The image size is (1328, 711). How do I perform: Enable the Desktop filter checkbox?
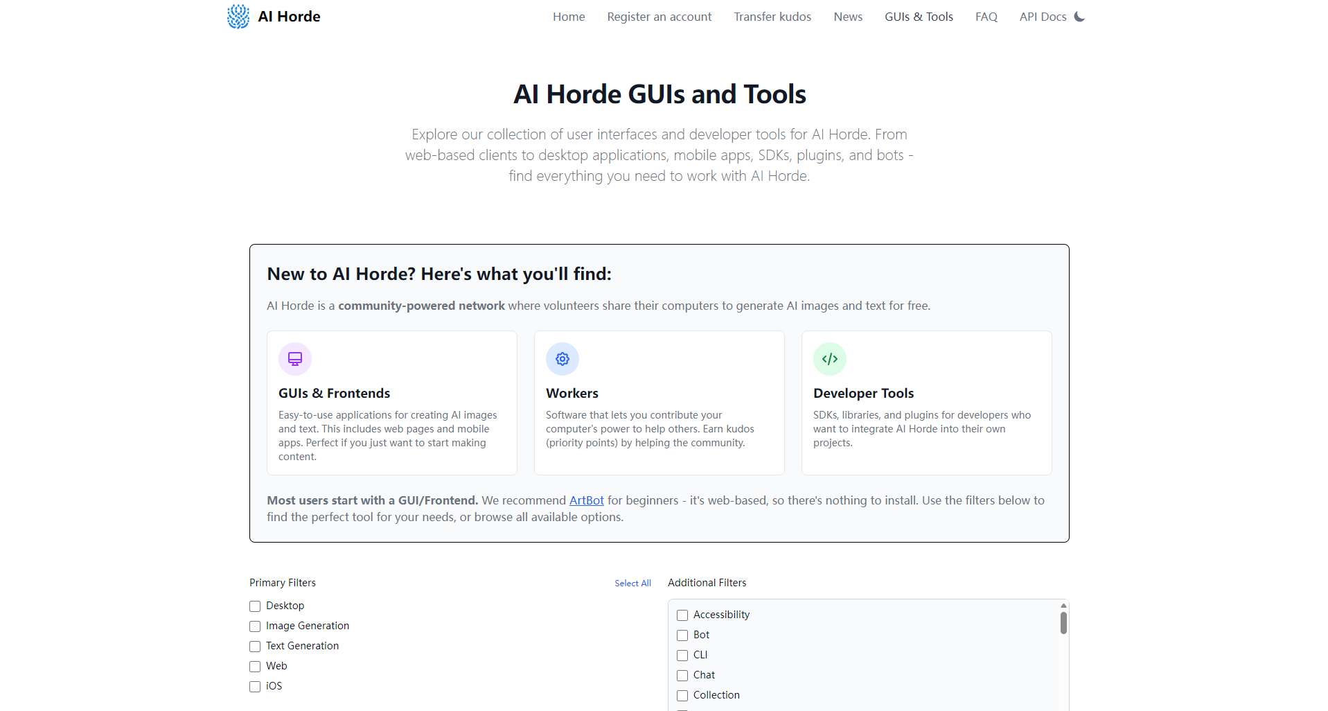(255, 606)
